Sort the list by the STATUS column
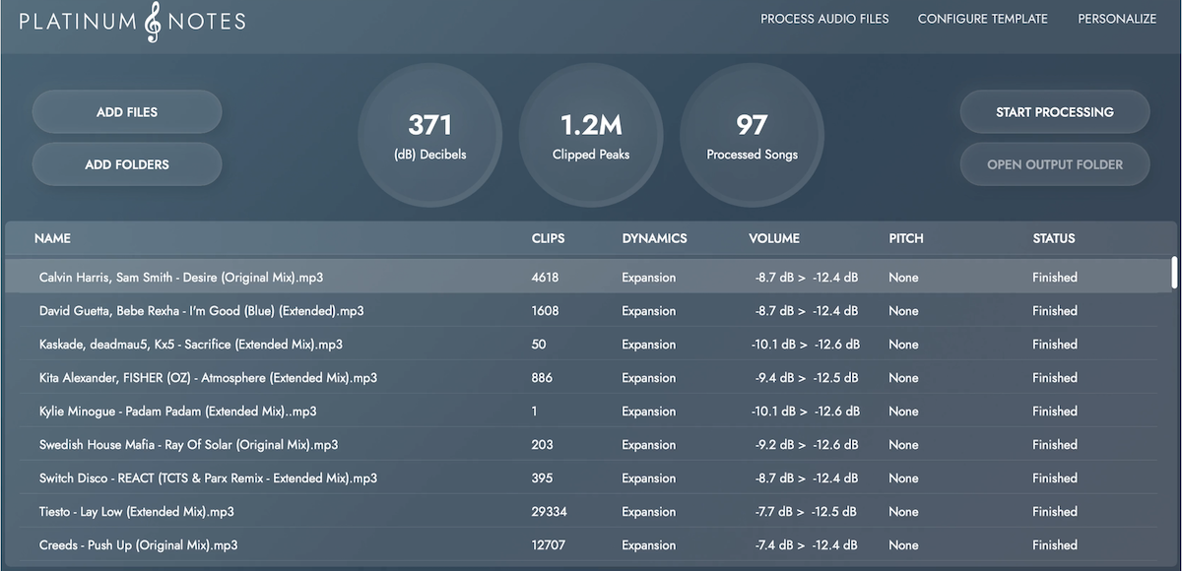The image size is (1182, 571). click(x=1054, y=238)
